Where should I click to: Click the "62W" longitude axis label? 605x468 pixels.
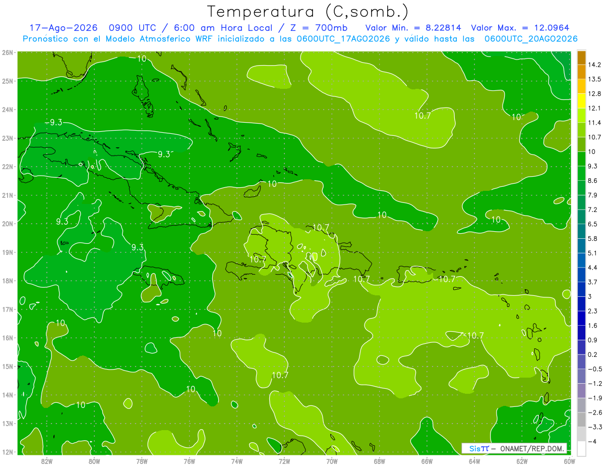[x=521, y=461]
